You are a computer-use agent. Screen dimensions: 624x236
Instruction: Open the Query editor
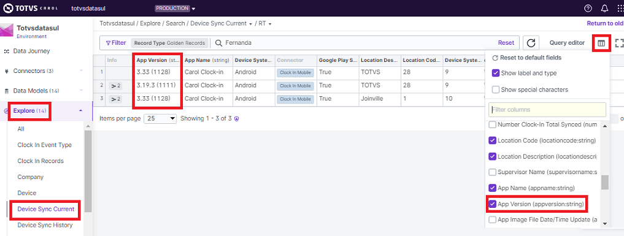tap(567, 43)
